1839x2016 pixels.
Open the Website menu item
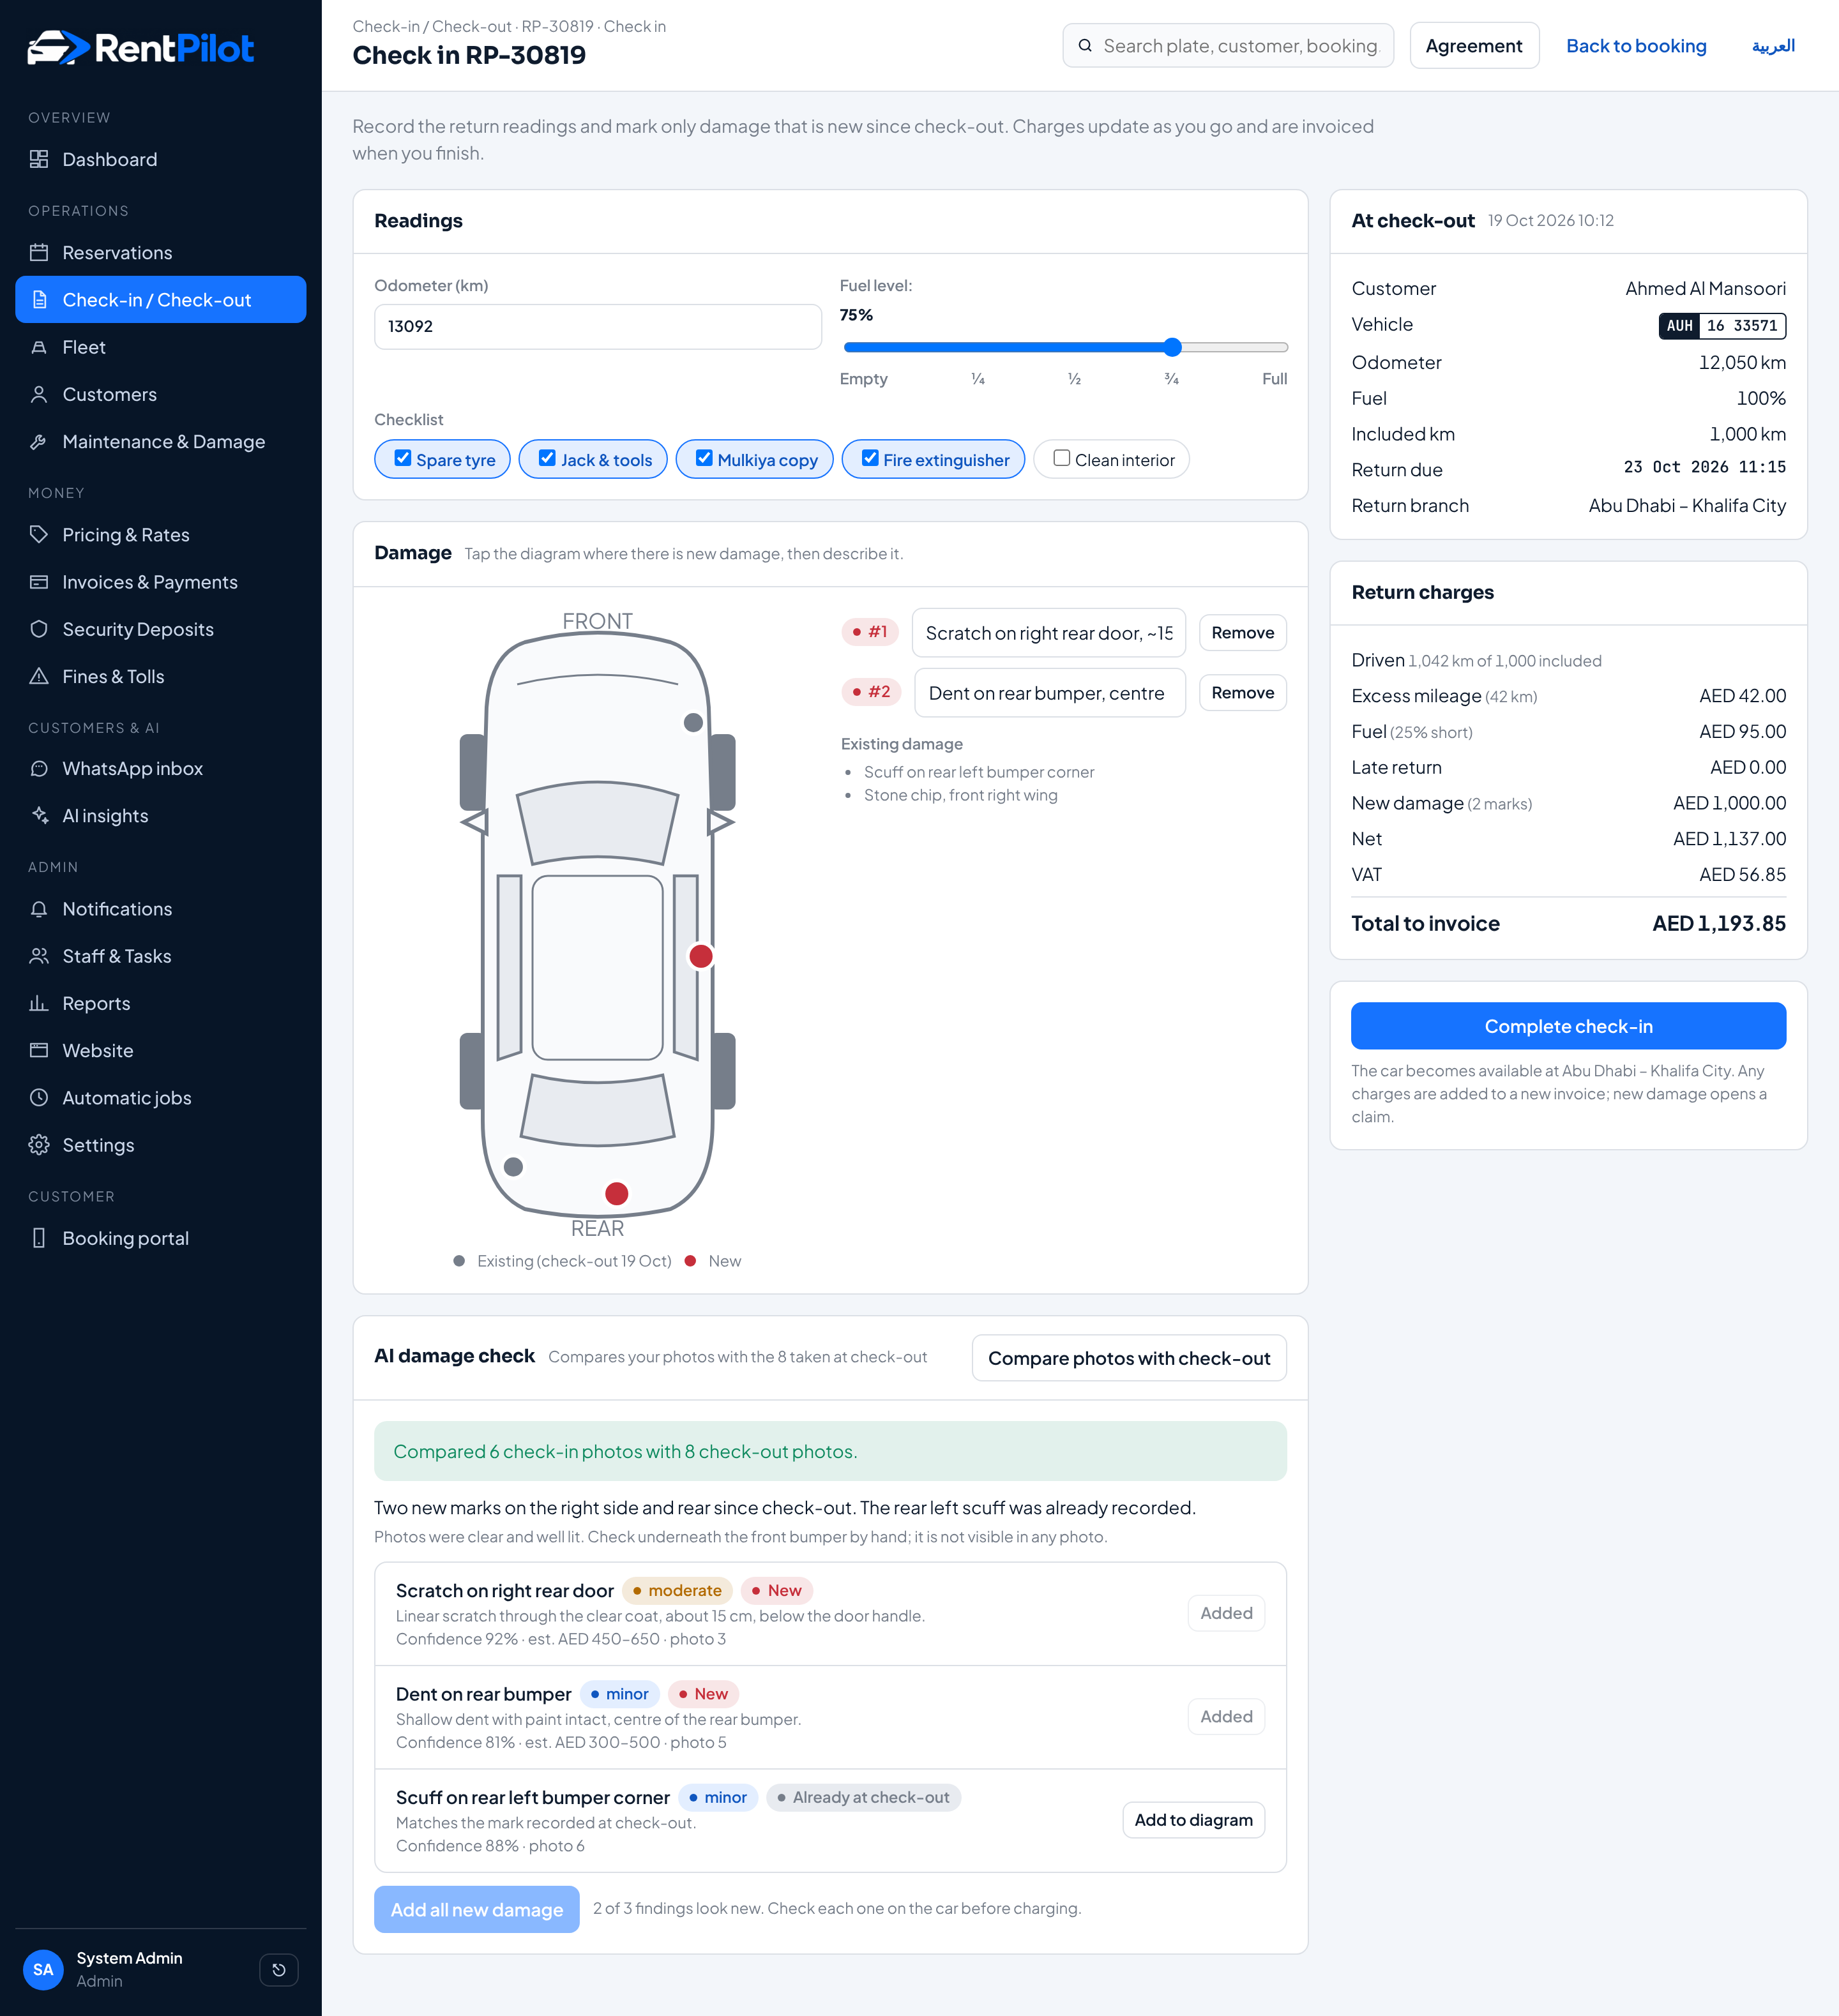[161, 1050]
